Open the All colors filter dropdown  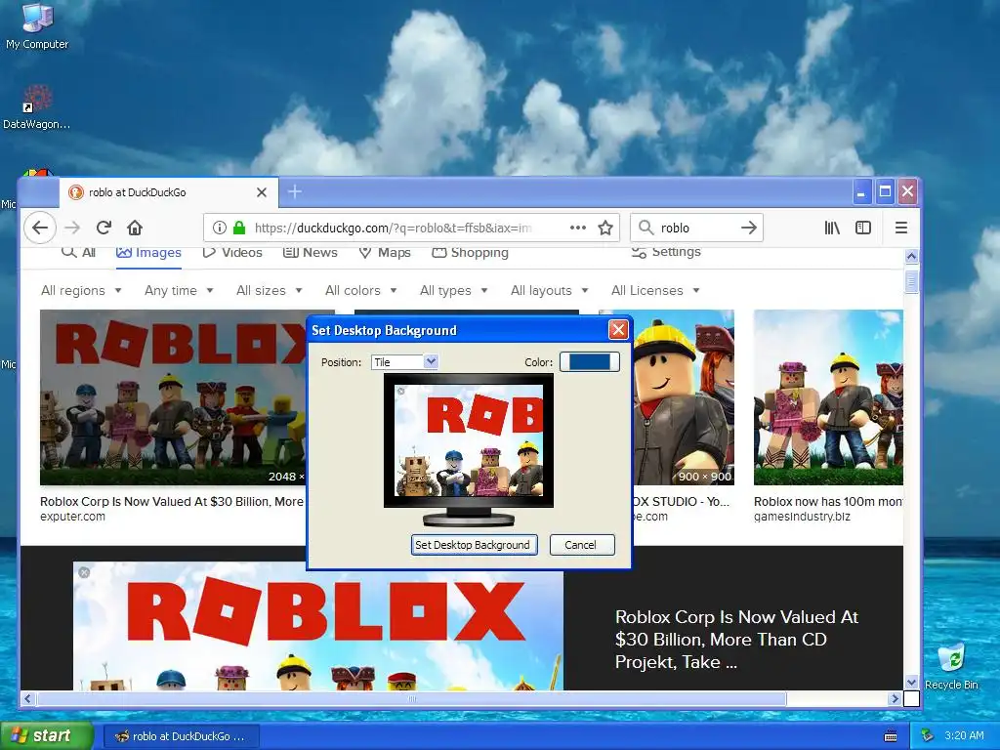(361, 290)
